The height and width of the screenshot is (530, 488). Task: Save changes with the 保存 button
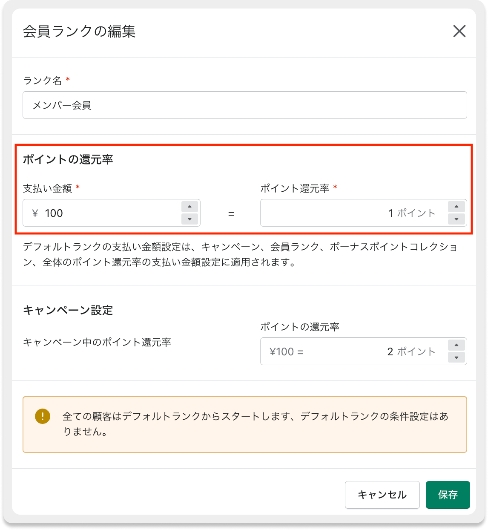(x=448, y=495)
